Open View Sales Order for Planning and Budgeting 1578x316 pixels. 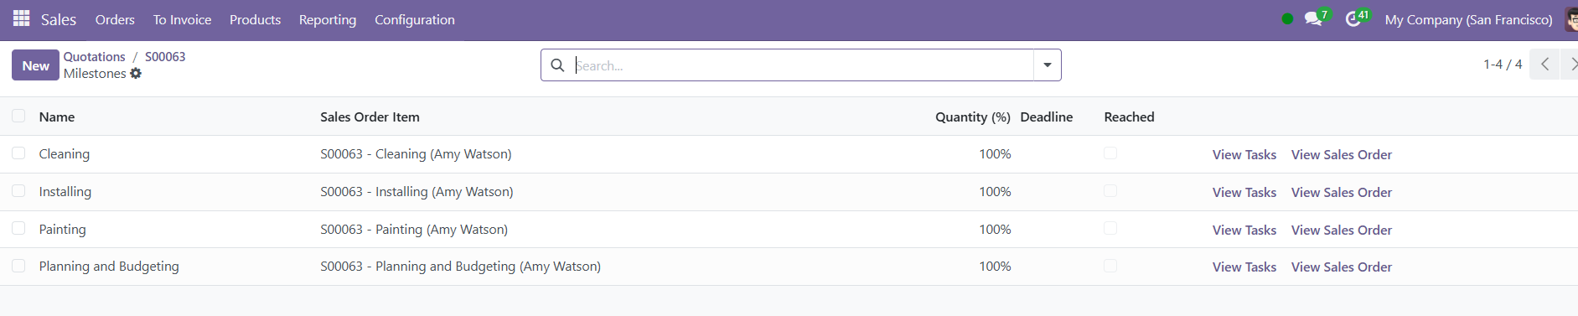pyautogui.click(x=1342, y=267)
